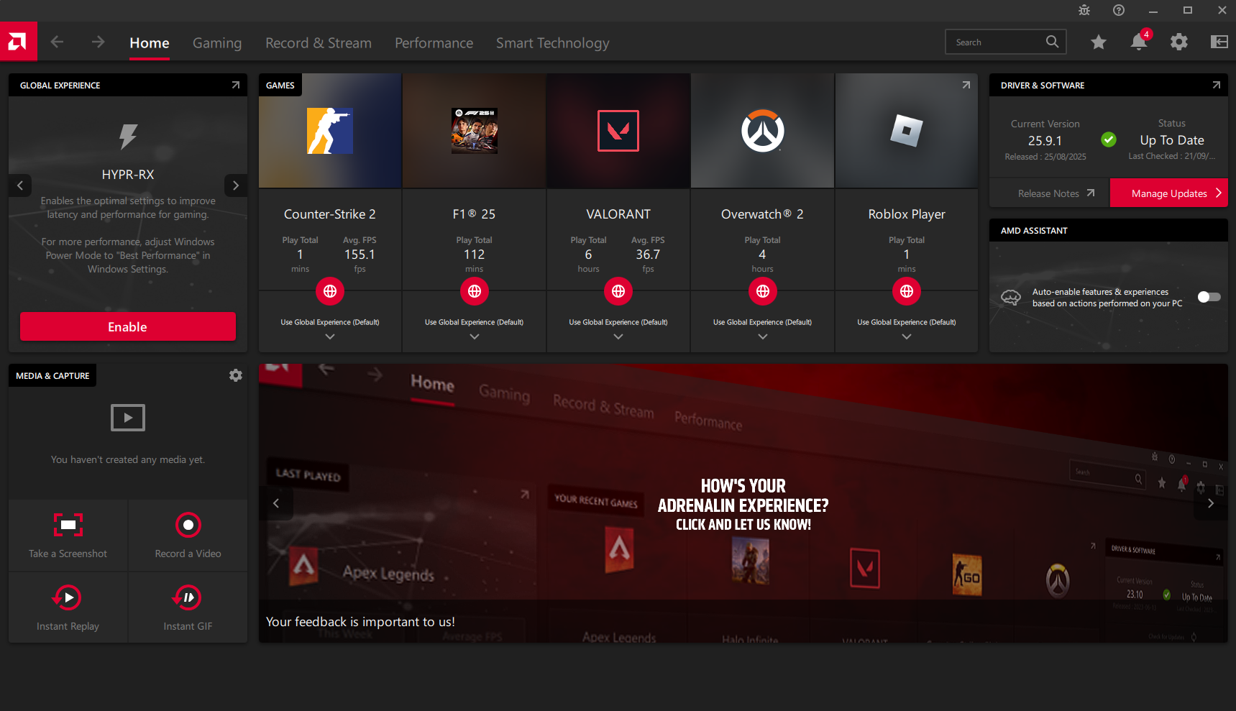Click the 'Up To Date' status text
1236x711 pixels.
[x=1172, y=140]
